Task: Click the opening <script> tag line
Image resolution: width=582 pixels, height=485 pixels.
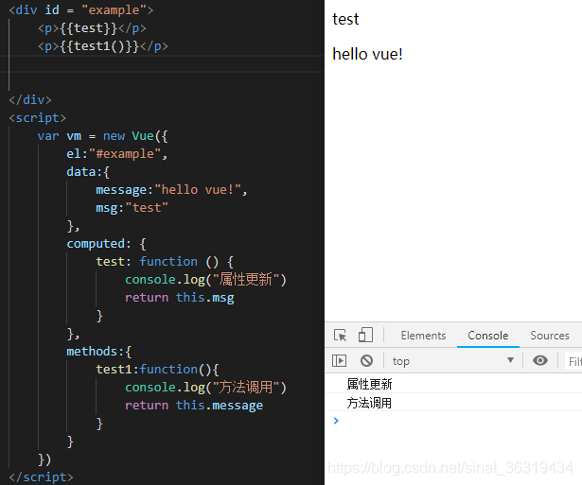Action: pos(38,118)
